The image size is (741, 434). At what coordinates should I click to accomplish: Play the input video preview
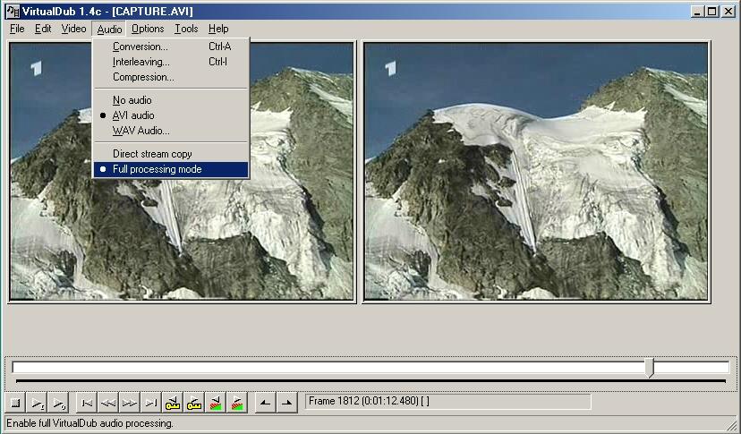38,403
